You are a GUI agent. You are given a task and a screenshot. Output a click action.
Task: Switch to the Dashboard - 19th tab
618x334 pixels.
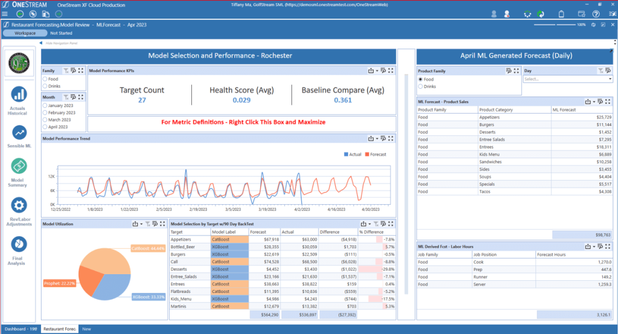click(x=21, y=329)
